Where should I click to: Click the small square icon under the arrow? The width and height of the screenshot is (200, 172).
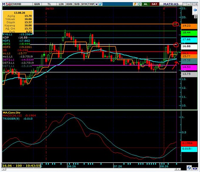pyautogui.click(x=196, y=17)
